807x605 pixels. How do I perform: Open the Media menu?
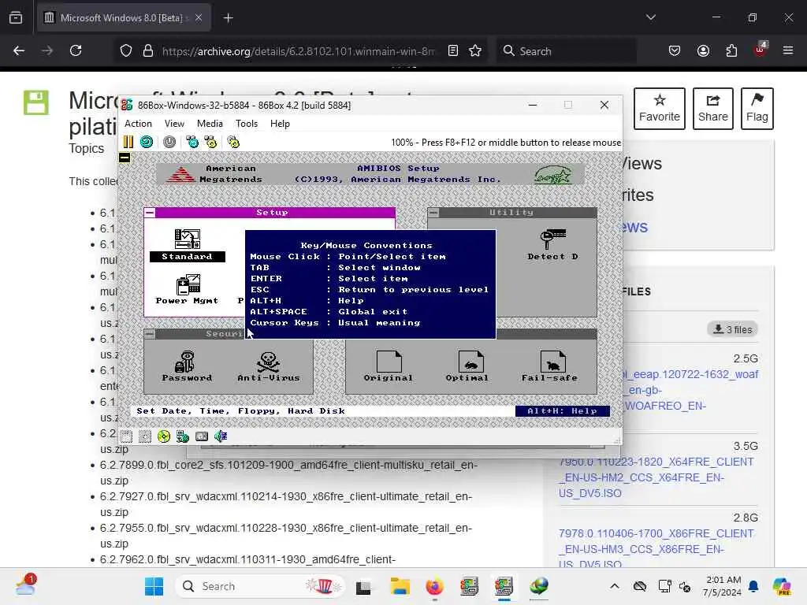click(210, 124)
